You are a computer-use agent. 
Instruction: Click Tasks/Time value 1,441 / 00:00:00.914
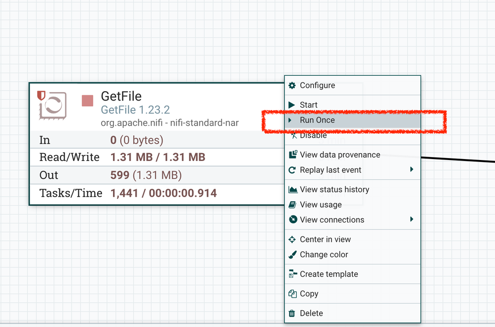[x=164, y=193]
